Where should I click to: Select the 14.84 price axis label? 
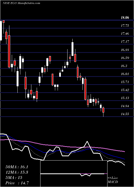point(125,106)
